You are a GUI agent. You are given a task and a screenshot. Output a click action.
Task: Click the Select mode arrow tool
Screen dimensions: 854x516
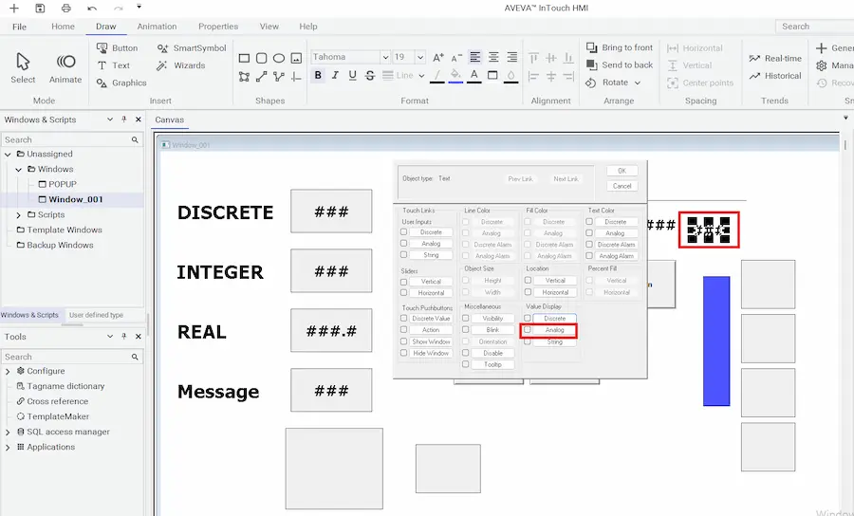click(23, 68)
